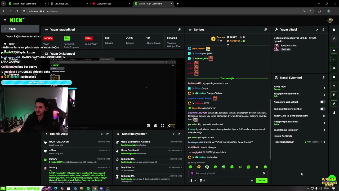This screenshot has height=191, width=339.
Task: Open user avatar at top right
Action: coord(330,20)
